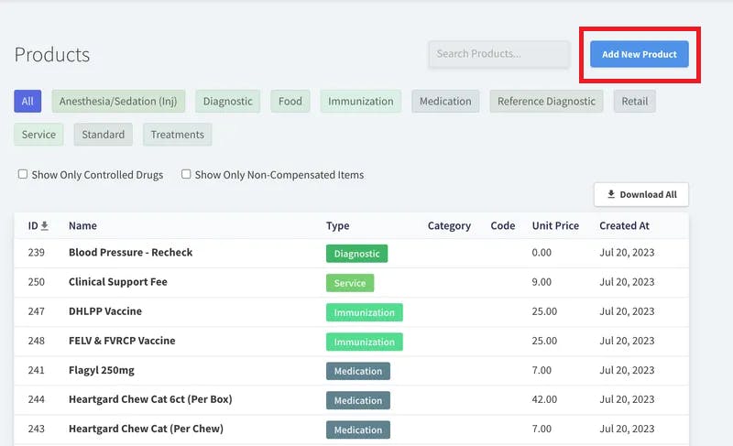Sort by the ID column arrow icon
The height and width of the screenshot is (446, 733).
pos(44,226)
